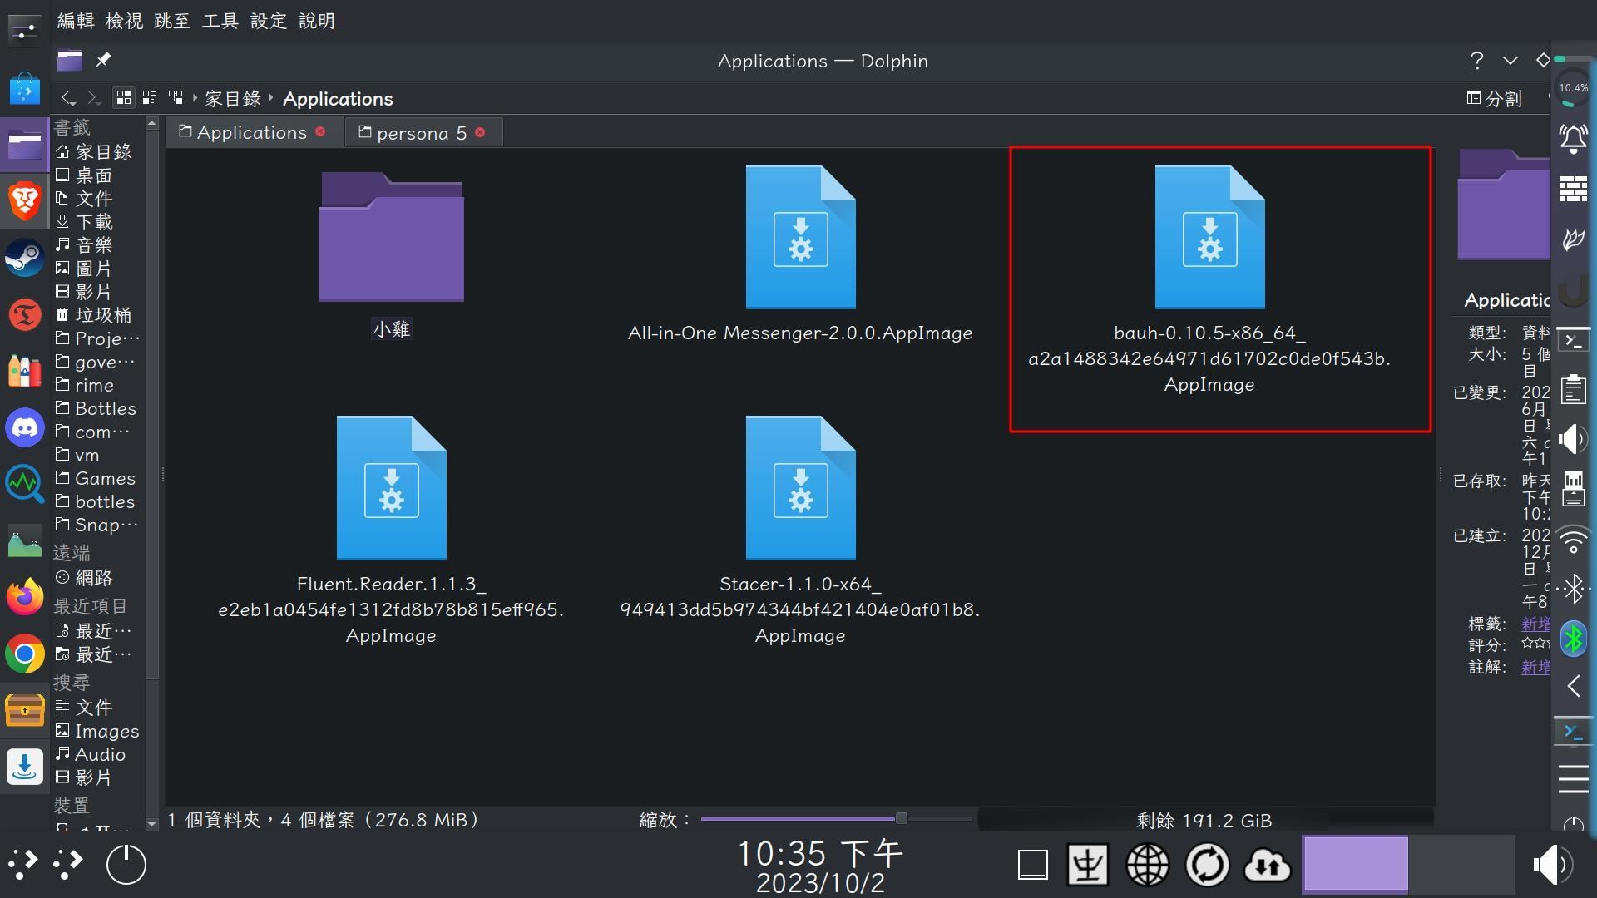Switch to the persona 5 tab
1597x898 pixels.
coord(420,132)
